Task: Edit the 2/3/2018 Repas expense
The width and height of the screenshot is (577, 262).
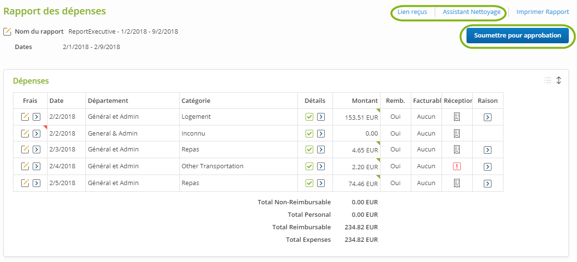Action: tap(25, 150)
